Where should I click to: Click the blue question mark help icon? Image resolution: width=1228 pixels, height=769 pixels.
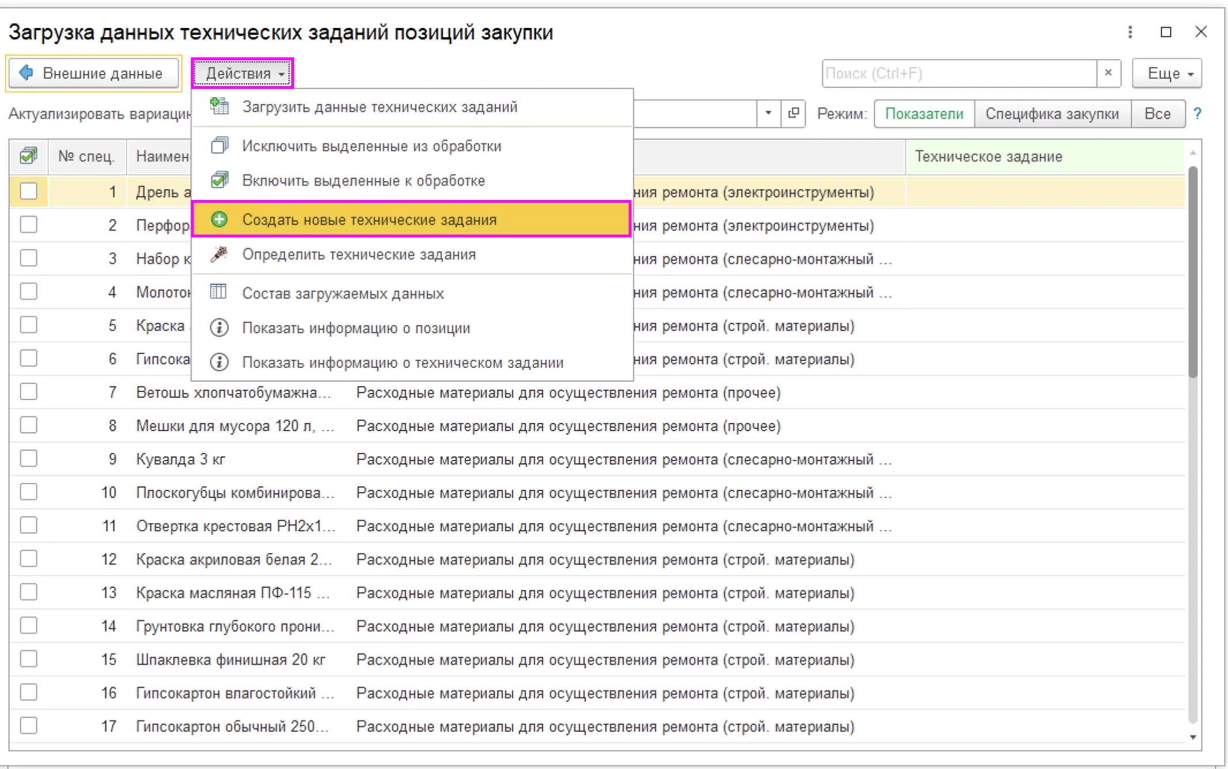point(1197,114)
